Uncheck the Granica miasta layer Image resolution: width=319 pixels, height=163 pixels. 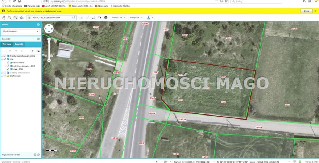8,63
